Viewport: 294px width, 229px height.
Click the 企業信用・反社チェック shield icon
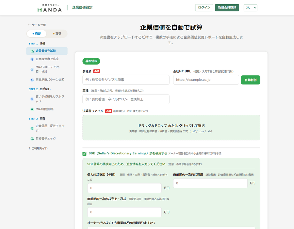click(32, 128)
